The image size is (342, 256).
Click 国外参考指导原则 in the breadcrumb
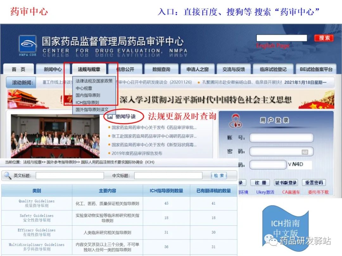point(61,162)
